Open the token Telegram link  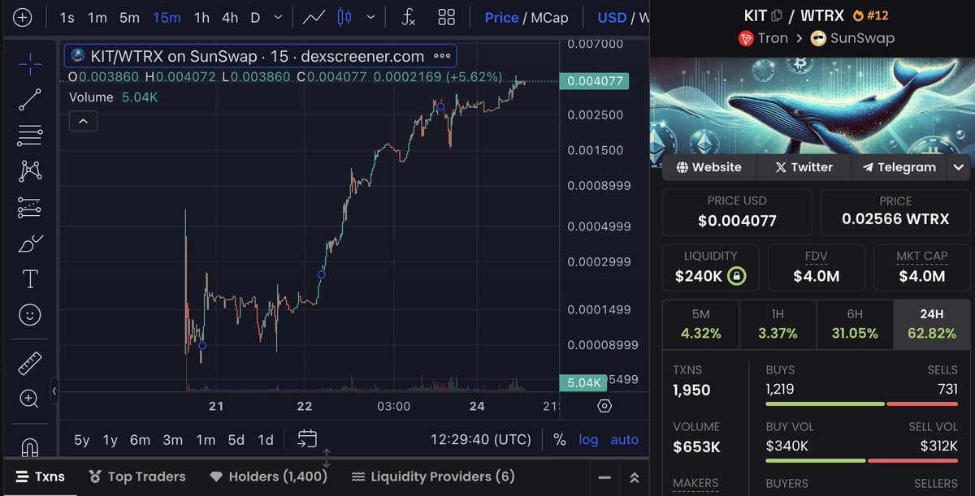(x=899, y=167)
